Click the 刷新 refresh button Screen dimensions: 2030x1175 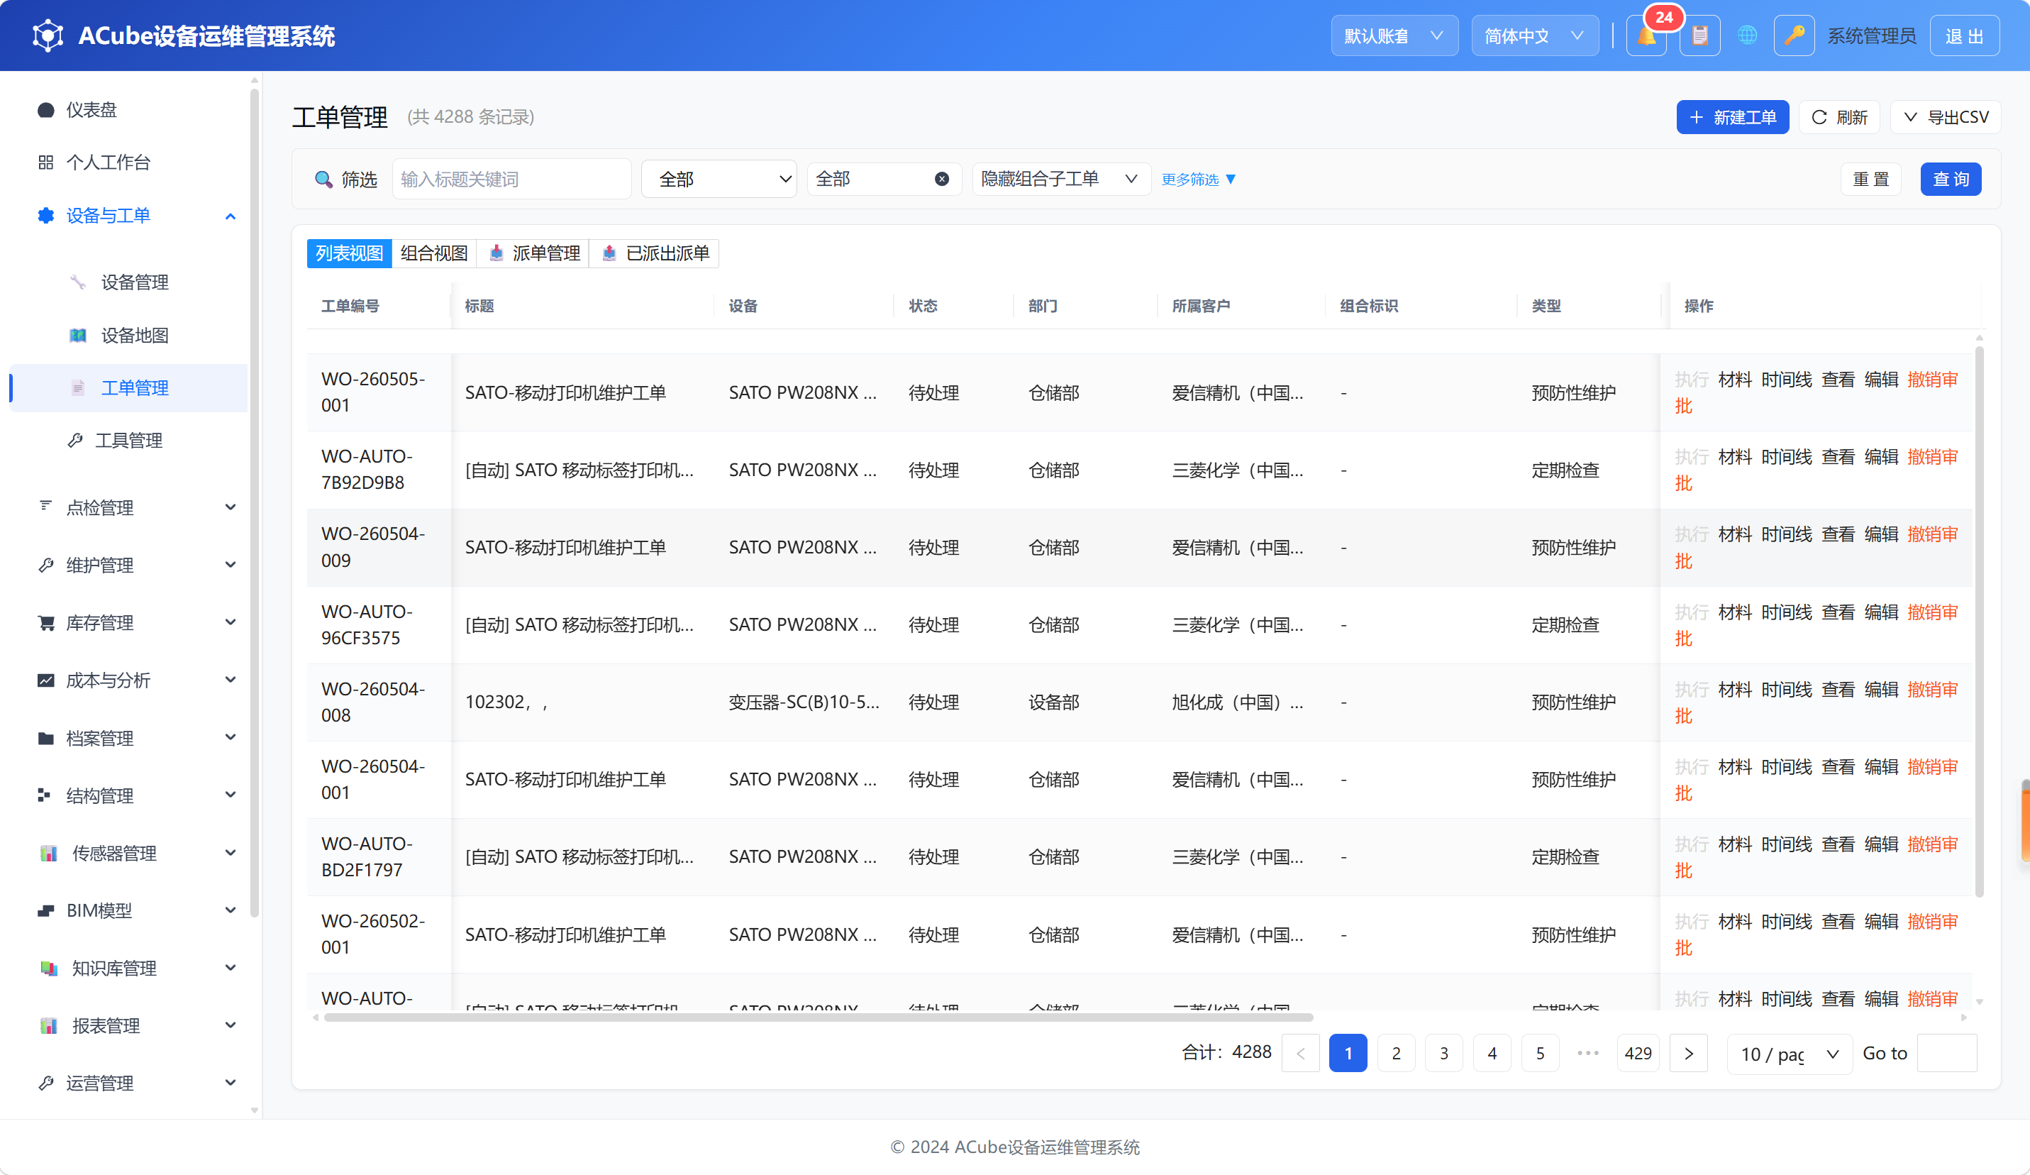[x=1839, y=118]
